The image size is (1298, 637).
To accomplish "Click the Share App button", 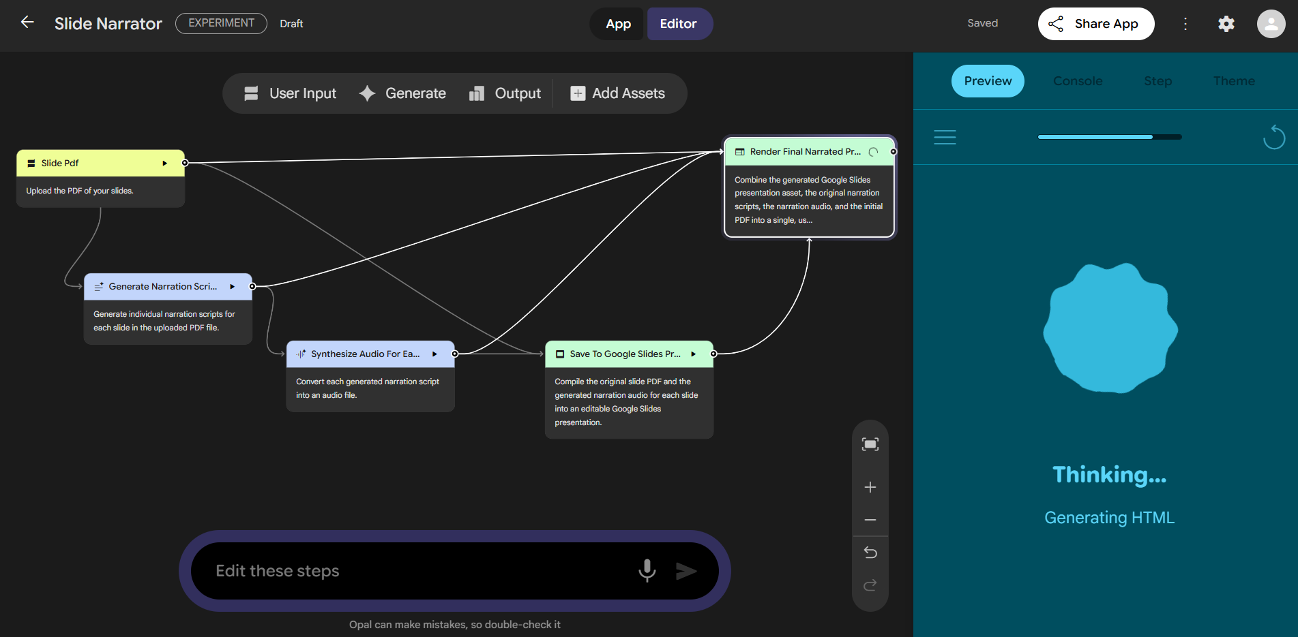I will pyautogui.click(x=1095, y=24).
